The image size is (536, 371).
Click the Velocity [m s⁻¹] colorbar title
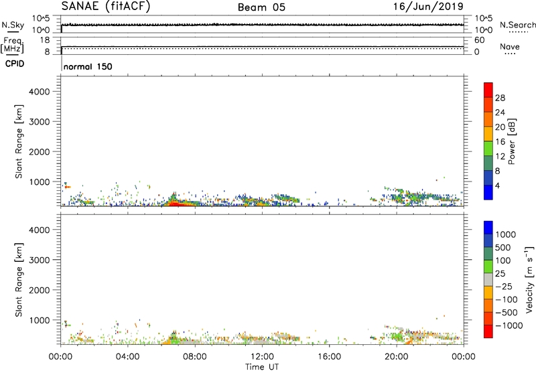[529, 279]
